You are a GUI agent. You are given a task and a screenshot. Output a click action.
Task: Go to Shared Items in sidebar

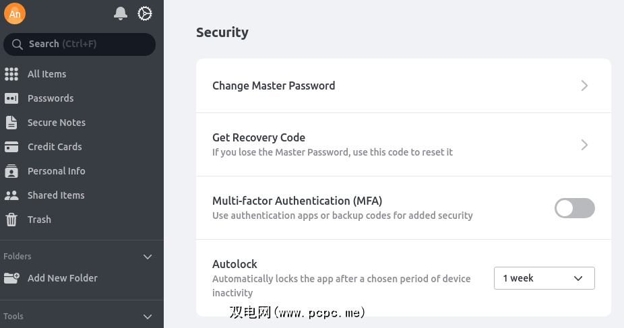tap(56, 195)
